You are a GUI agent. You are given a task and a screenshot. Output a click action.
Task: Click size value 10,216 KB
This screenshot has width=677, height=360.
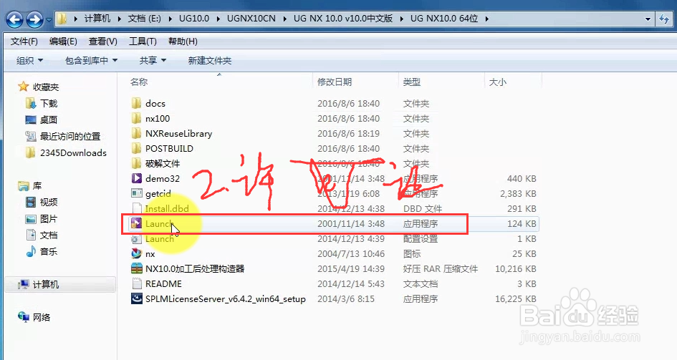click(x=516, y=268)
